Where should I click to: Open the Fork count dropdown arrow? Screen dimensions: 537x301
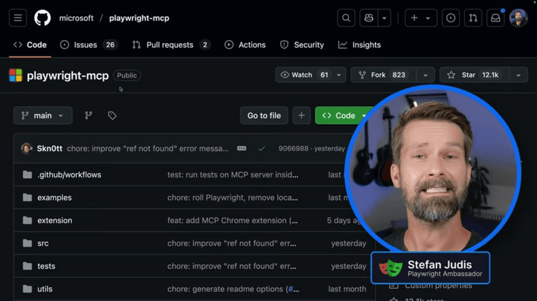(x=426, y=75)
